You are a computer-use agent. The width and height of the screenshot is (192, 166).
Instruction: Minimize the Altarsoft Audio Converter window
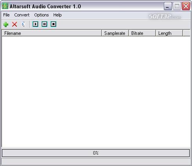coord(168,6)
